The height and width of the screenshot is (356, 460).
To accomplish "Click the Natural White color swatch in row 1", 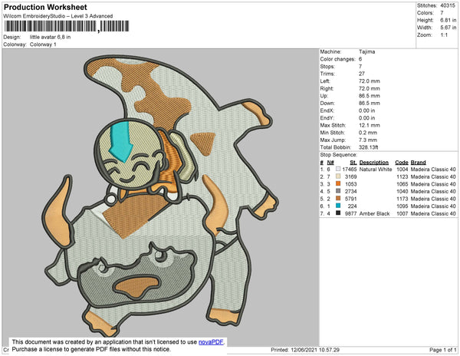I will (x=338, y=170).
